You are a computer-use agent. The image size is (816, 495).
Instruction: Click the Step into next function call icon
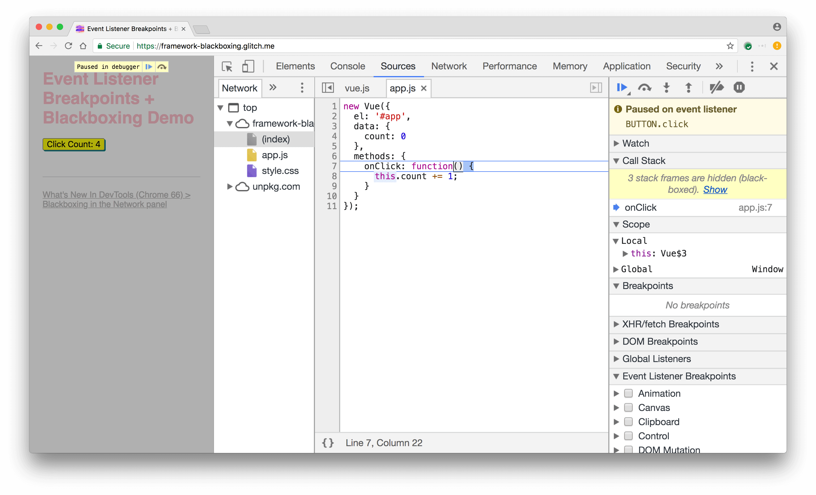(x=666, y=87)
